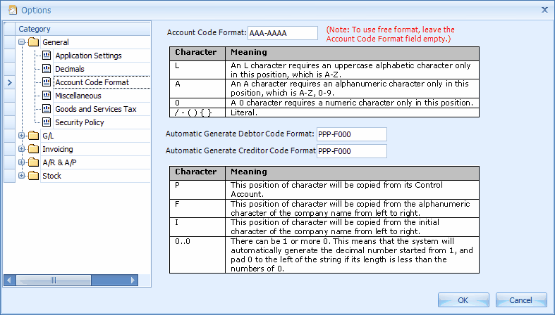This screenshot has height=315, width=555.
Task: Select the General category label
Action: [56, 42]
